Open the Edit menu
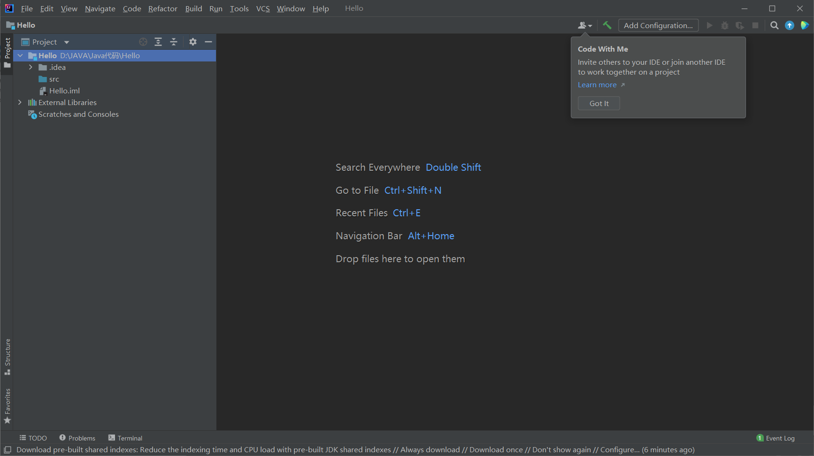This screenshot has width=814, height=456. [46, 8]
